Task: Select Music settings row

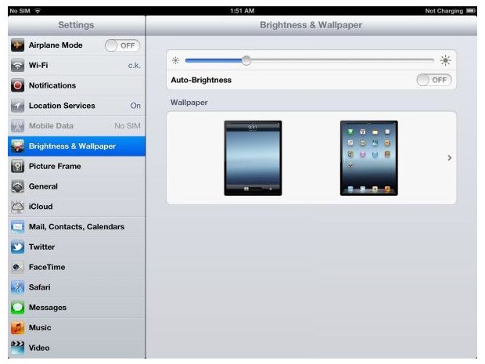Action: click(x=77, y=328)
